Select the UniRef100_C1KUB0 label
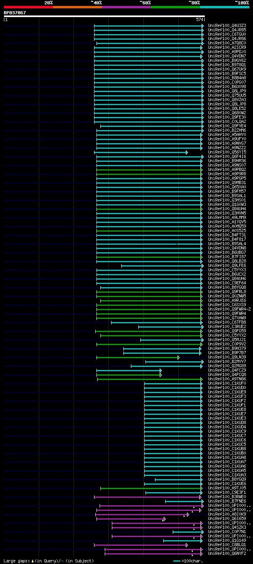This screenshot has width=253, height=564. pyautogui.click(x=227, y=453)
